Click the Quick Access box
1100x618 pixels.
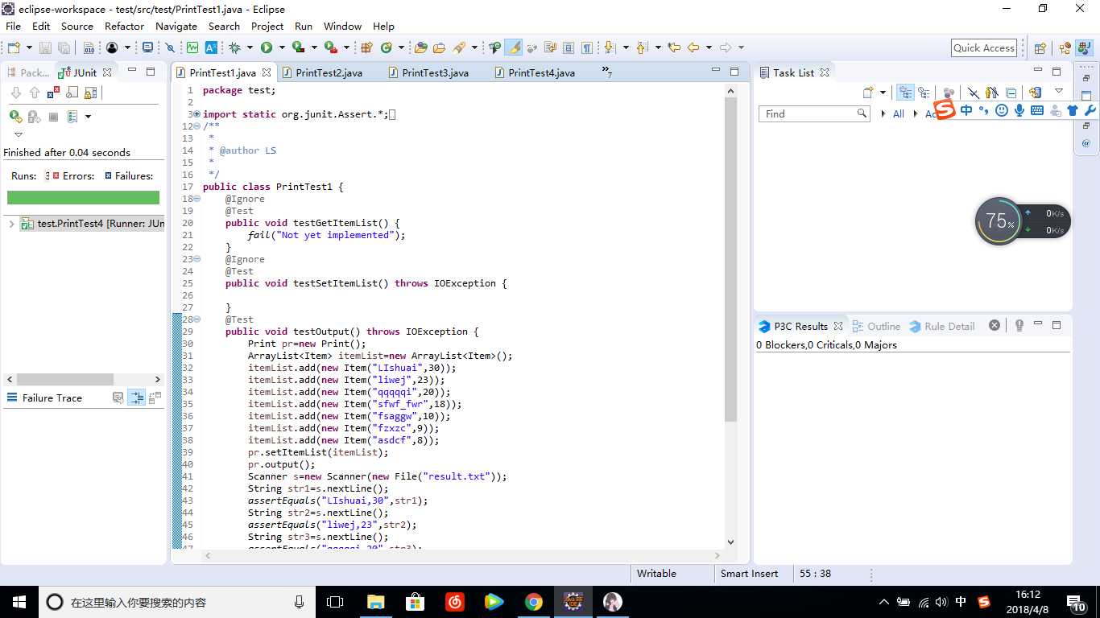click(983, 47)
